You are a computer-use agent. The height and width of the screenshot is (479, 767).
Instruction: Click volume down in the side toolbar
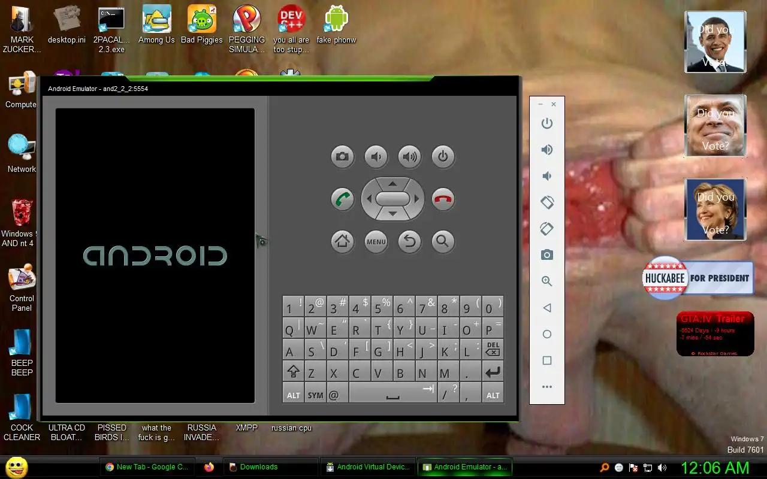point(546,176)
